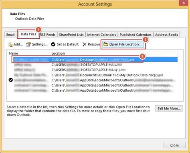190x153 pixels.
Task: Open the RSS Feeds tab
Action: [48, 35]
